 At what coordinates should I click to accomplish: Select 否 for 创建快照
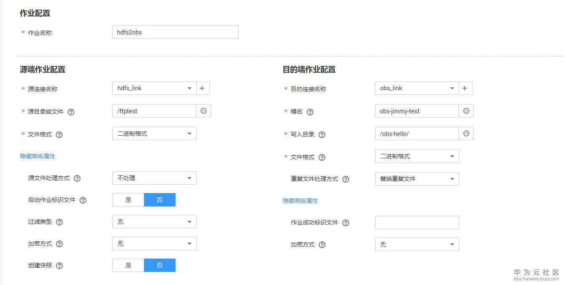pos(160,265)
